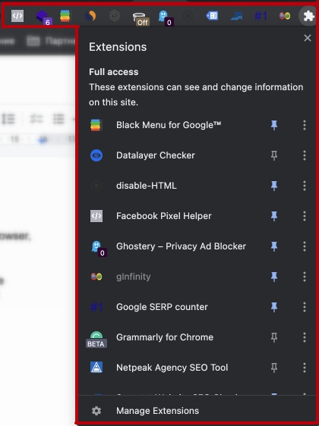Click the toolbar icon with Off badge
319x426 pixels.
140,17
